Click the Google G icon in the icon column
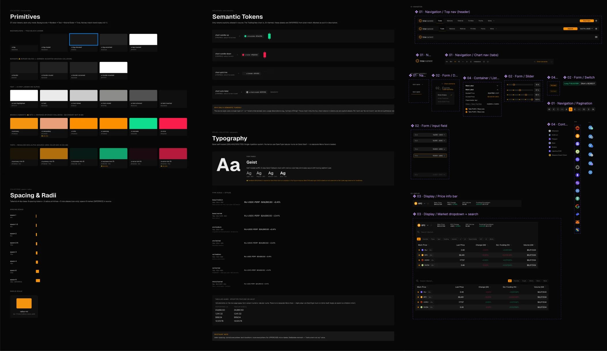Screen dimensions: 607x351 (577, 206)
